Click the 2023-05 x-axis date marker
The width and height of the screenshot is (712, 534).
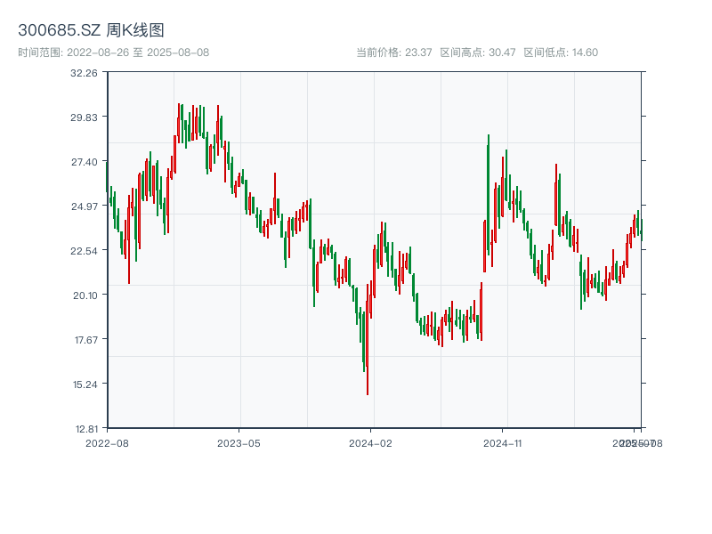pos(239,442)
